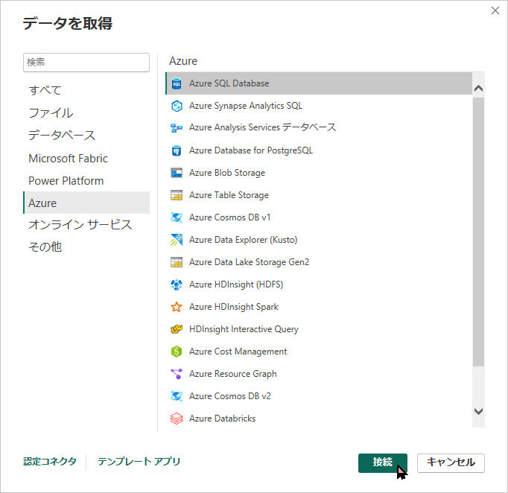The image size is (508, 493).
Task: Click the HDInsight Interactive Query bee icon
Action: [177, 329]
